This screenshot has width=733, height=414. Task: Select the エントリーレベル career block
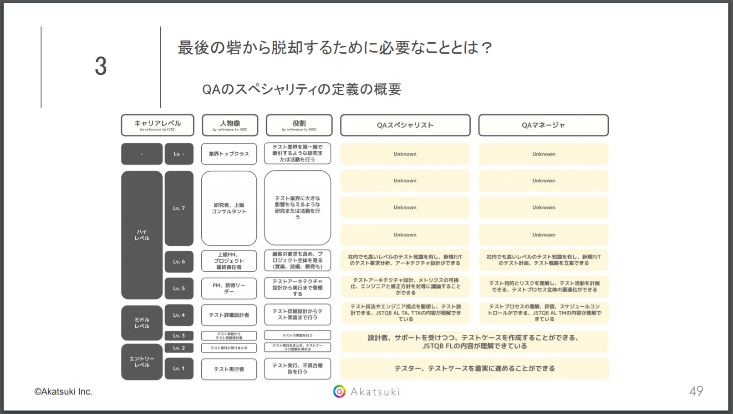tap(142, 362)
